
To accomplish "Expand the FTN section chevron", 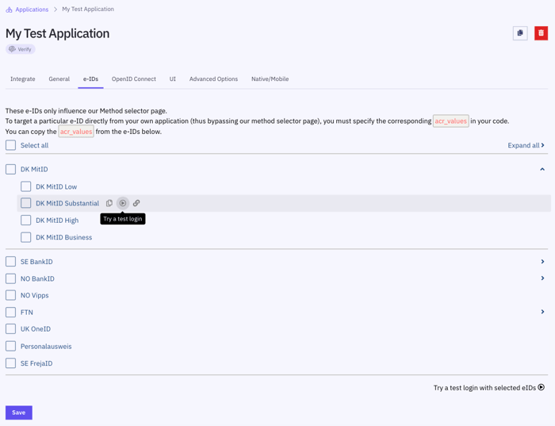I will pos(542,312).
